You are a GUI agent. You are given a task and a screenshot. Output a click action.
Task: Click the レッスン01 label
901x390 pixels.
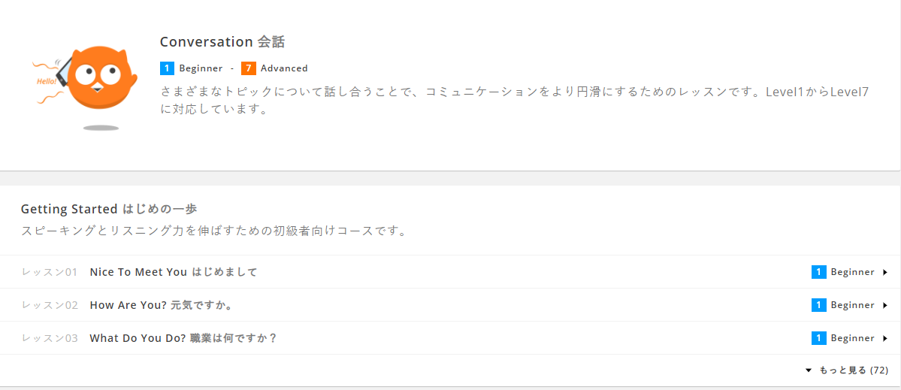50,272
